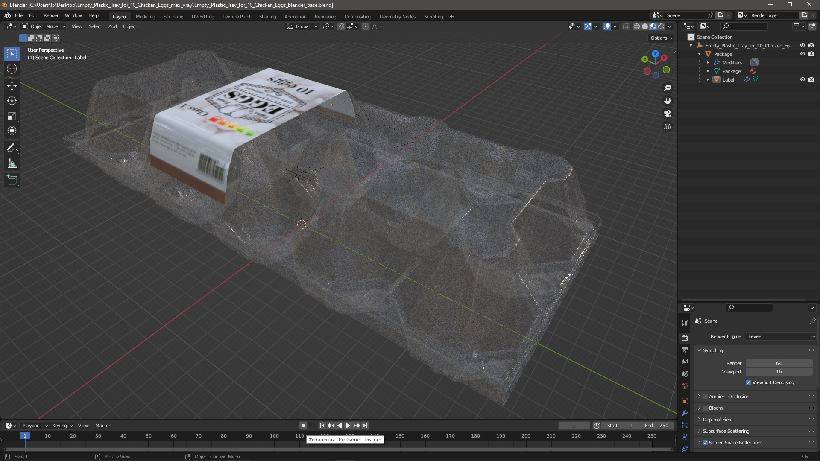Viewport: 820px width, 461px height.
Task: Expand the Depth of Field panel
Action: pos(717,420)
